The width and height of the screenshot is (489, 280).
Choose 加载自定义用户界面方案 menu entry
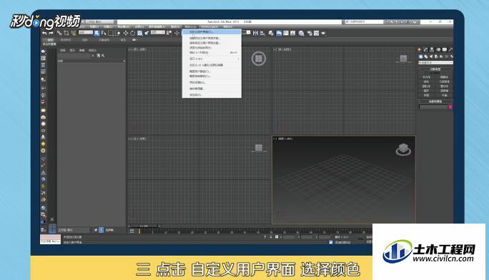[x=212, y=38]
